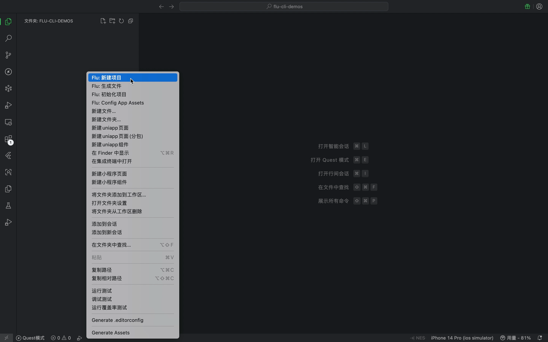The image size is (548, 342).
Task: Select 新建 uniapp 页面 (分包) entry
Action: coord(133,136)
